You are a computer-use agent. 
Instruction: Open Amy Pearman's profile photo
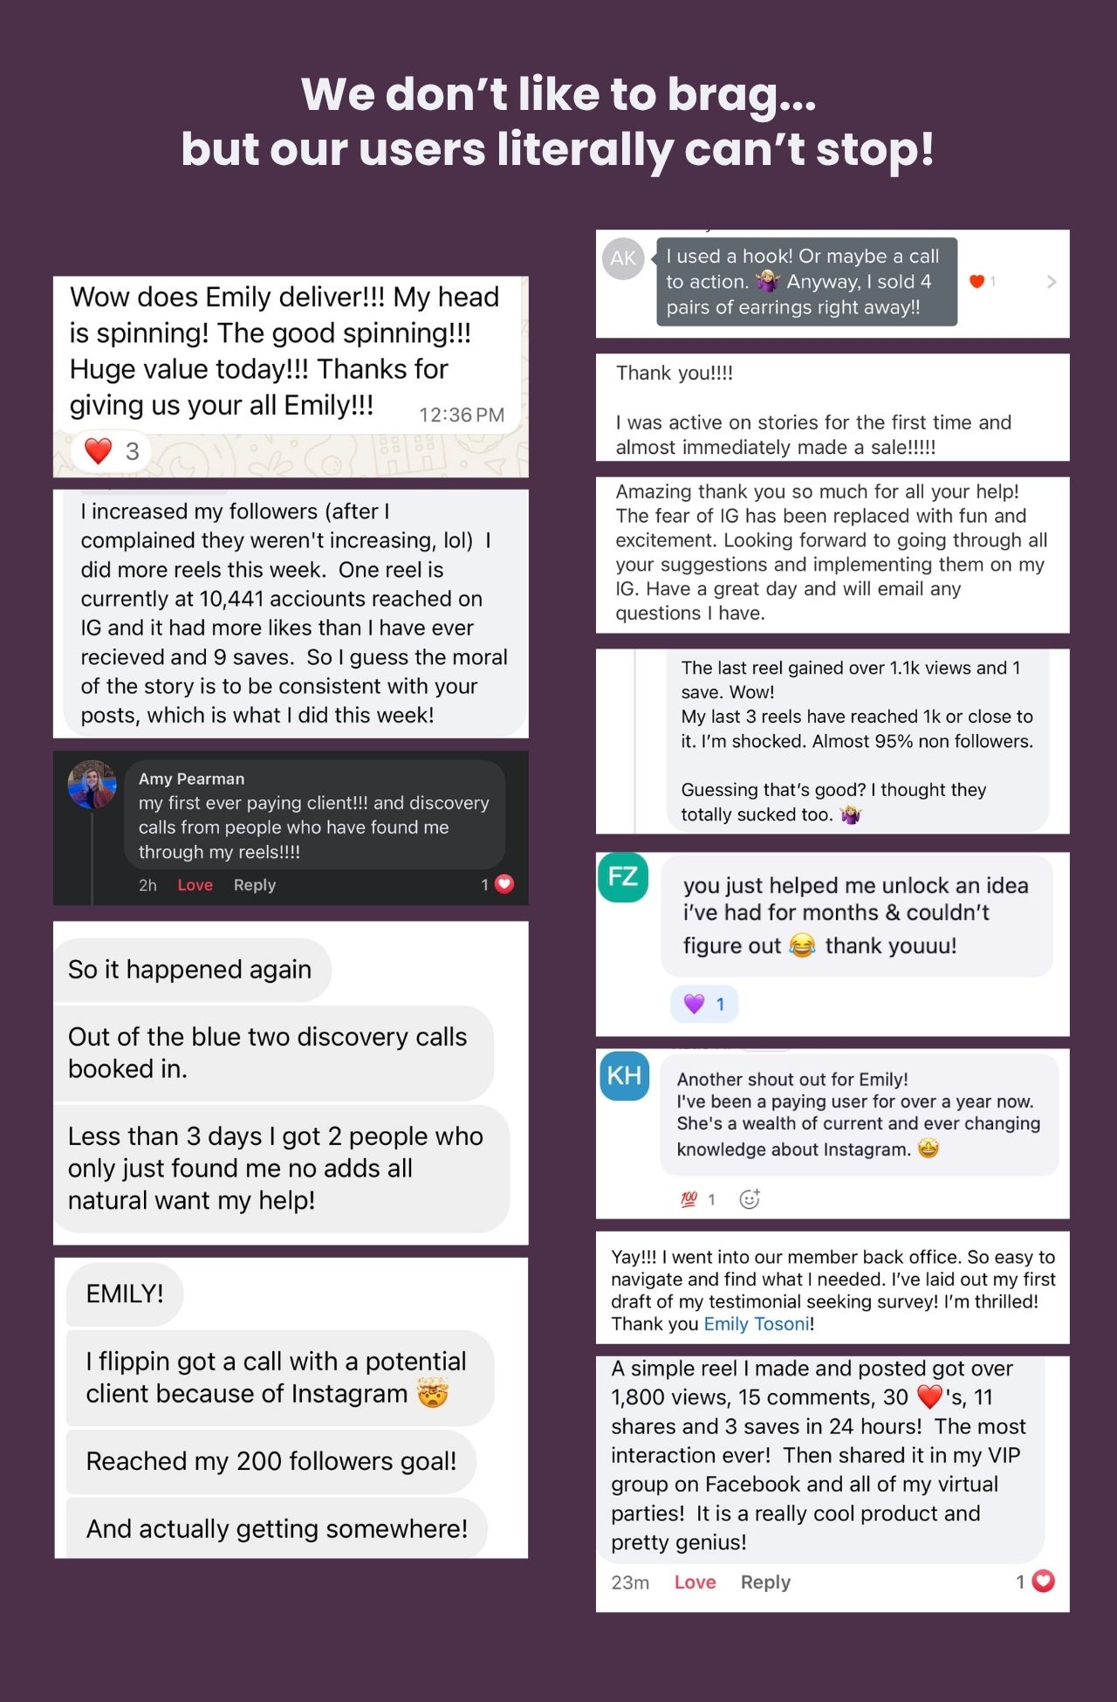(x=93, y=784)
